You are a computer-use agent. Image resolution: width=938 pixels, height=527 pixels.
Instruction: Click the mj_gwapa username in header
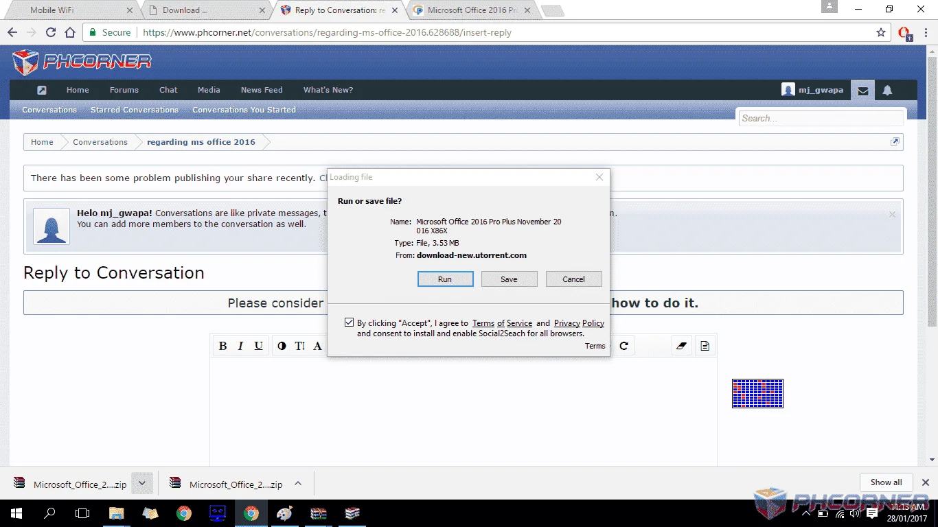pos(821,90)
